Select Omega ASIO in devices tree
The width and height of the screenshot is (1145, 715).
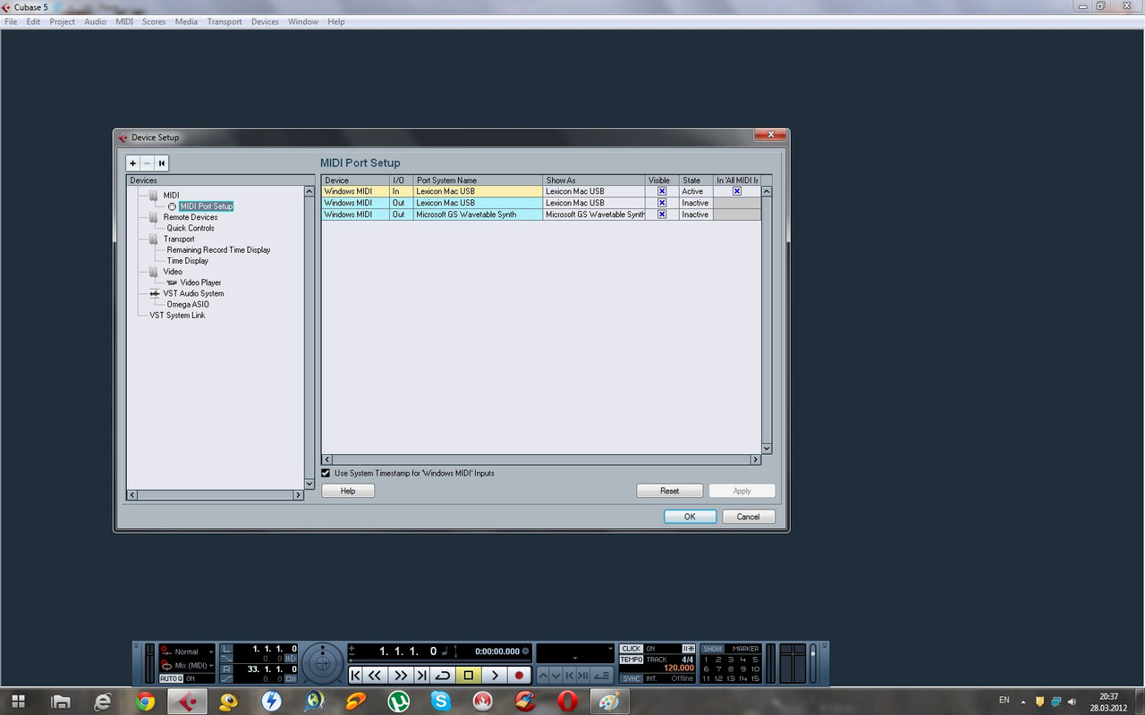[188, 304]
